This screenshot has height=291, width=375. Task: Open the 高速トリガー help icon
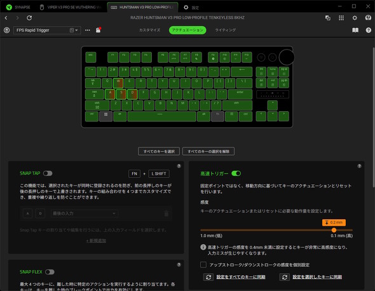(359, 166)
